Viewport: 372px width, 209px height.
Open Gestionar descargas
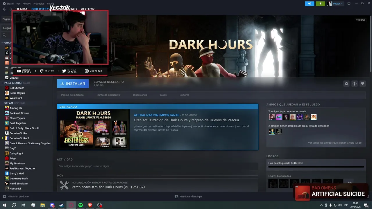[189, 197]
